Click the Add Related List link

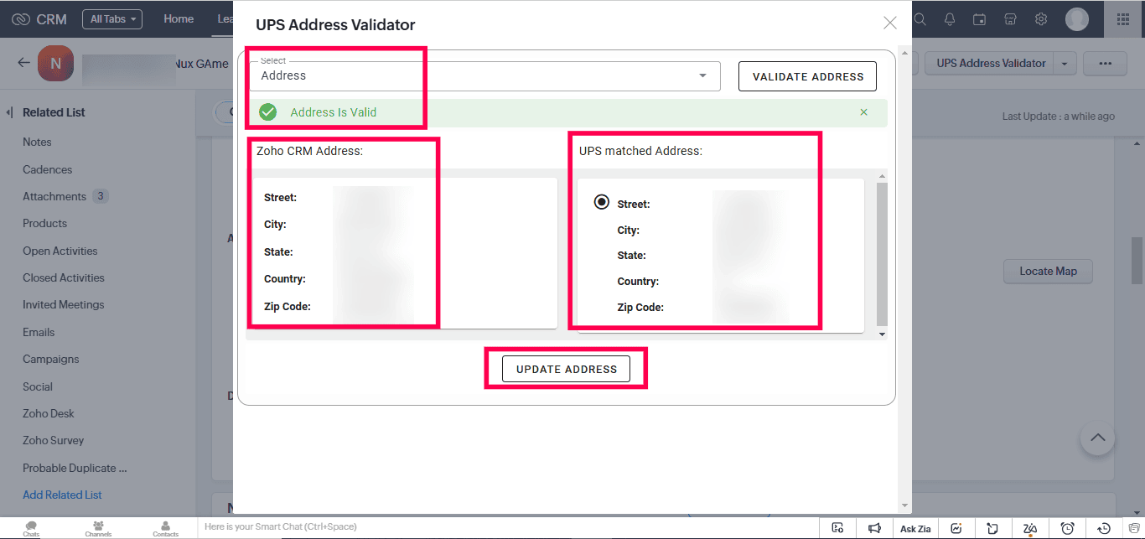62,495
